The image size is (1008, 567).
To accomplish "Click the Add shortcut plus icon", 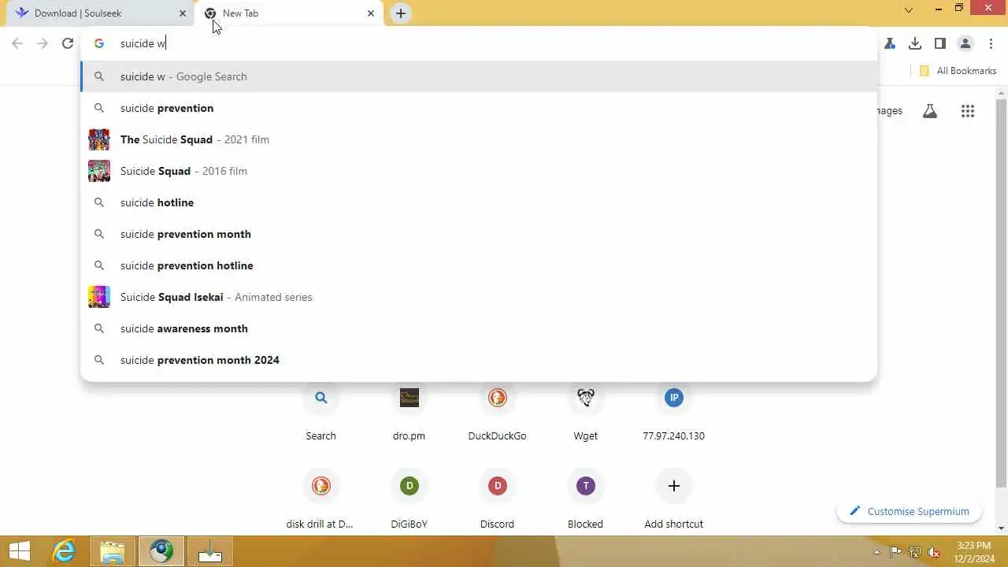I will tap(673, 486).
